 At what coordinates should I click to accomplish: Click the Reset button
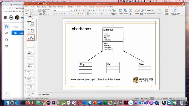[x=46, y=12]
